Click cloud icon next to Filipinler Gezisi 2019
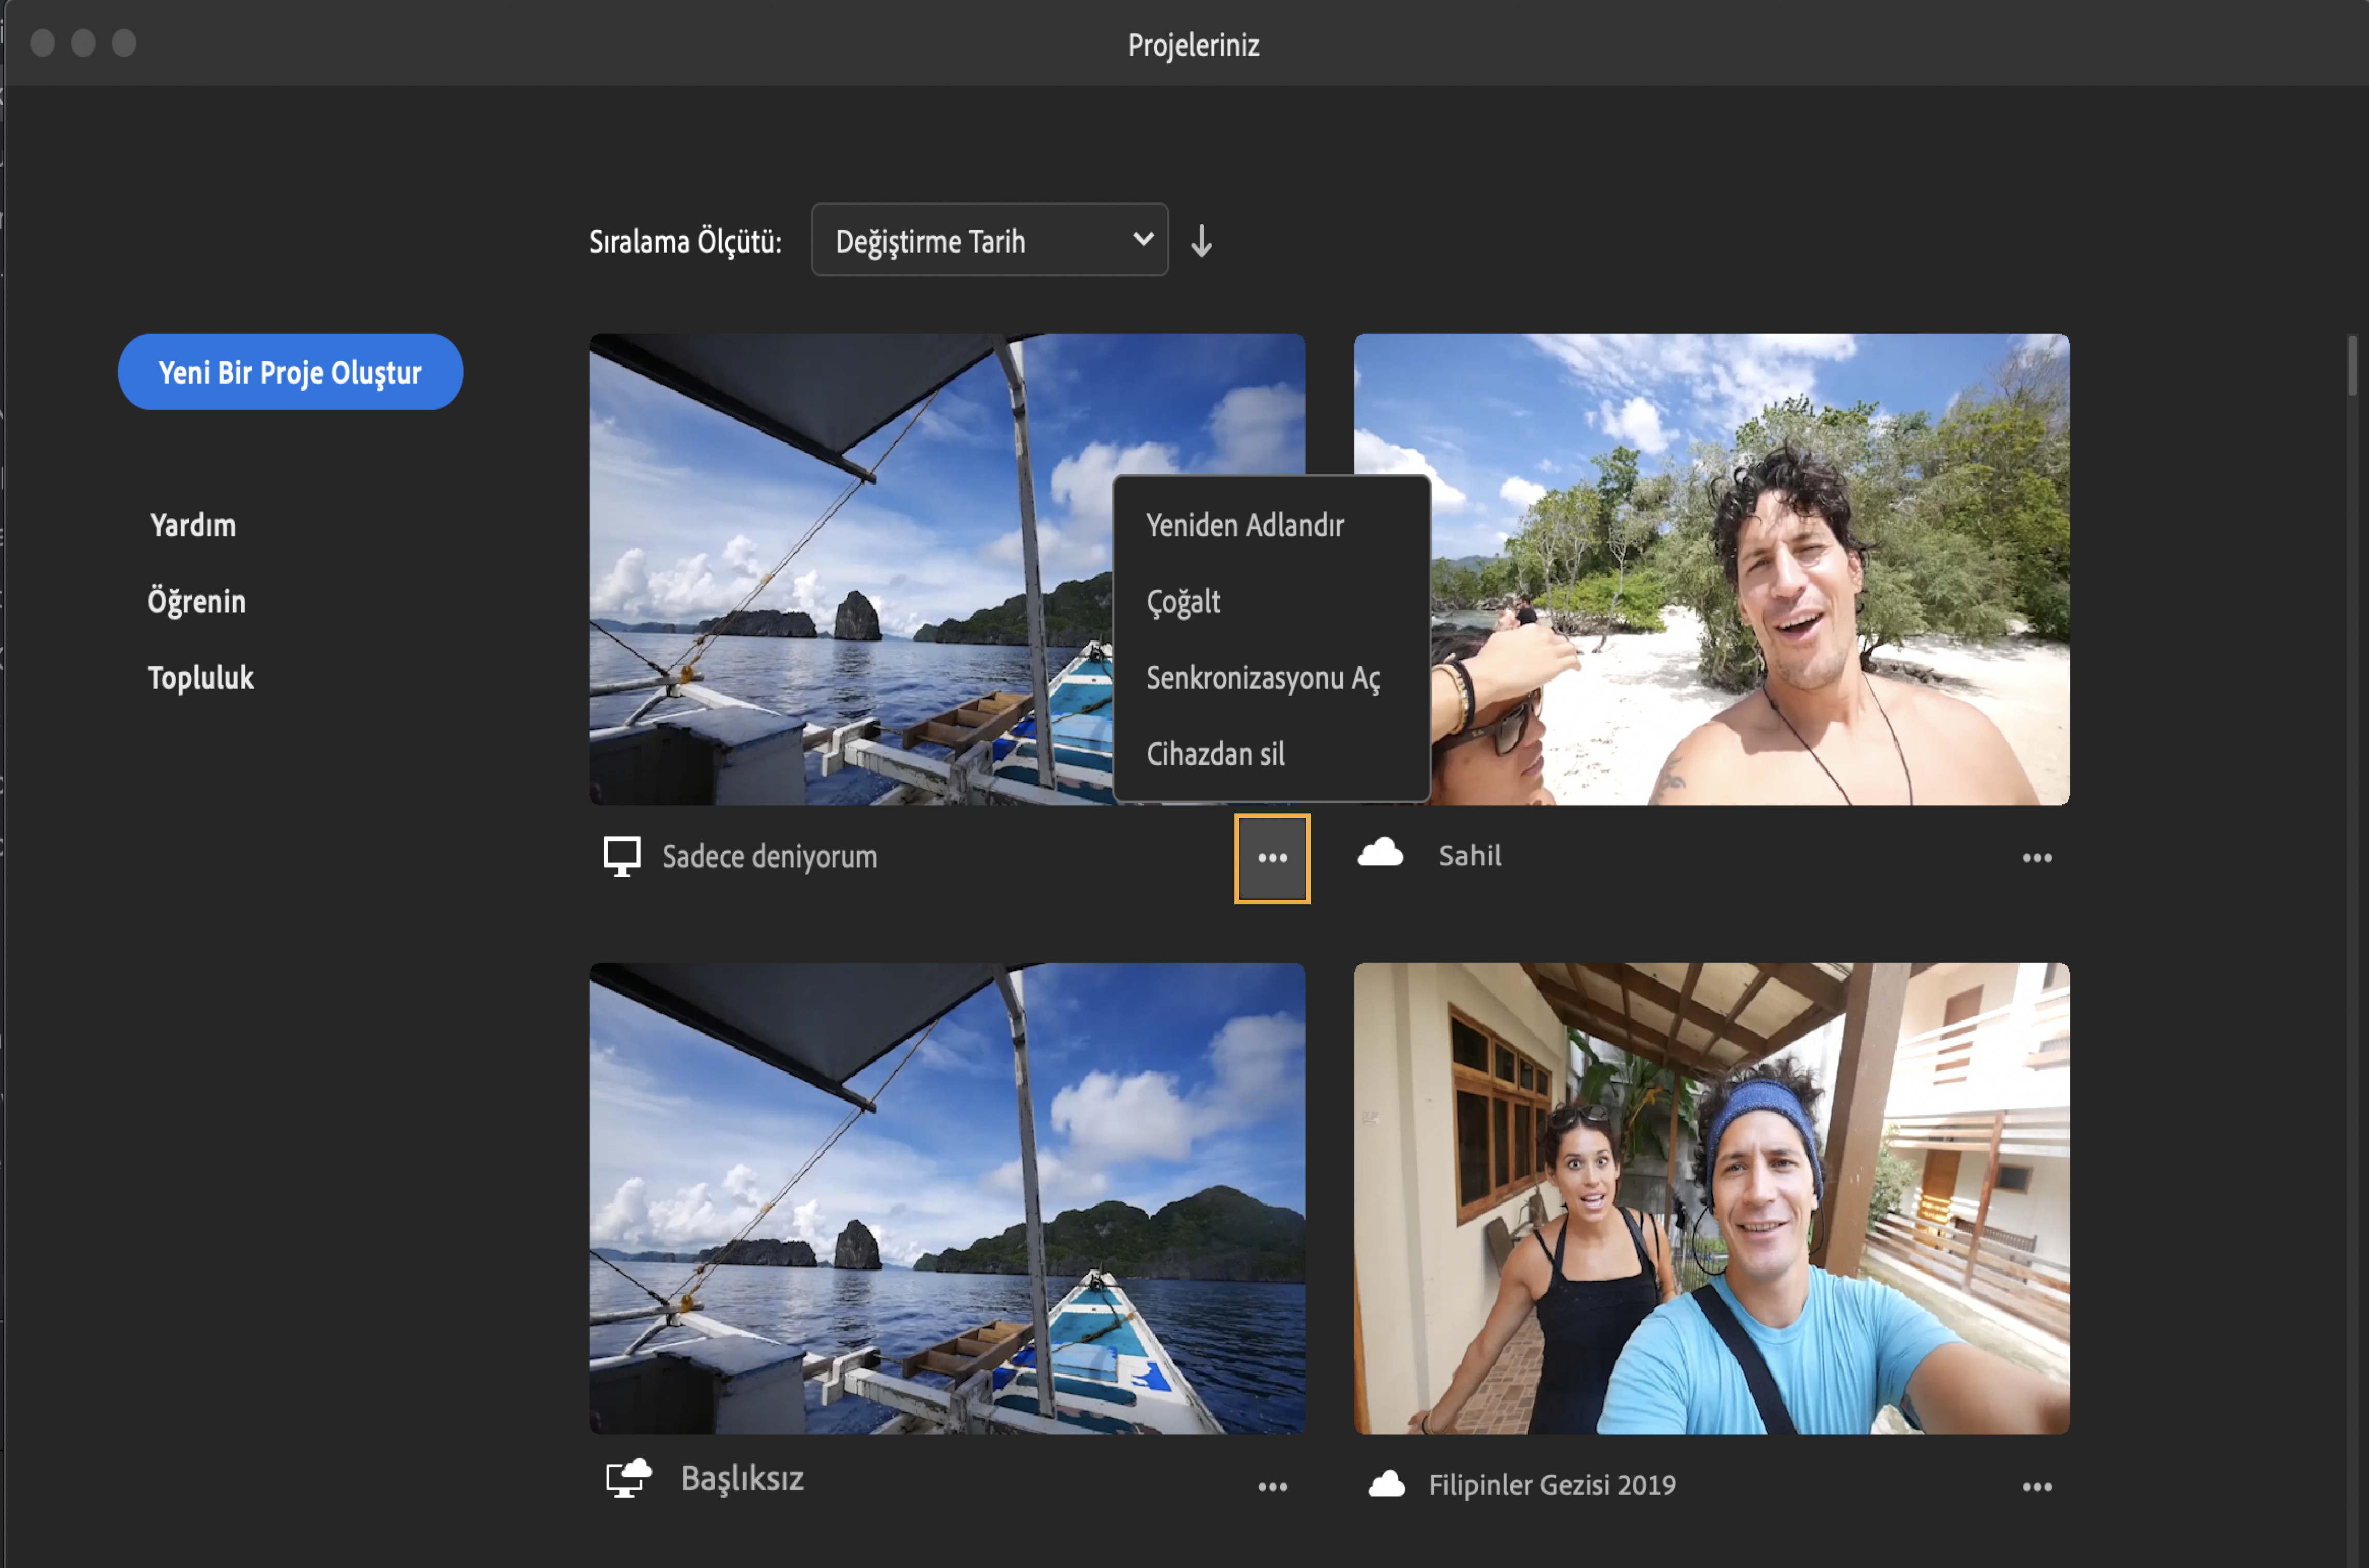This screenshot has width=2369, height=1568. 1387,1484
